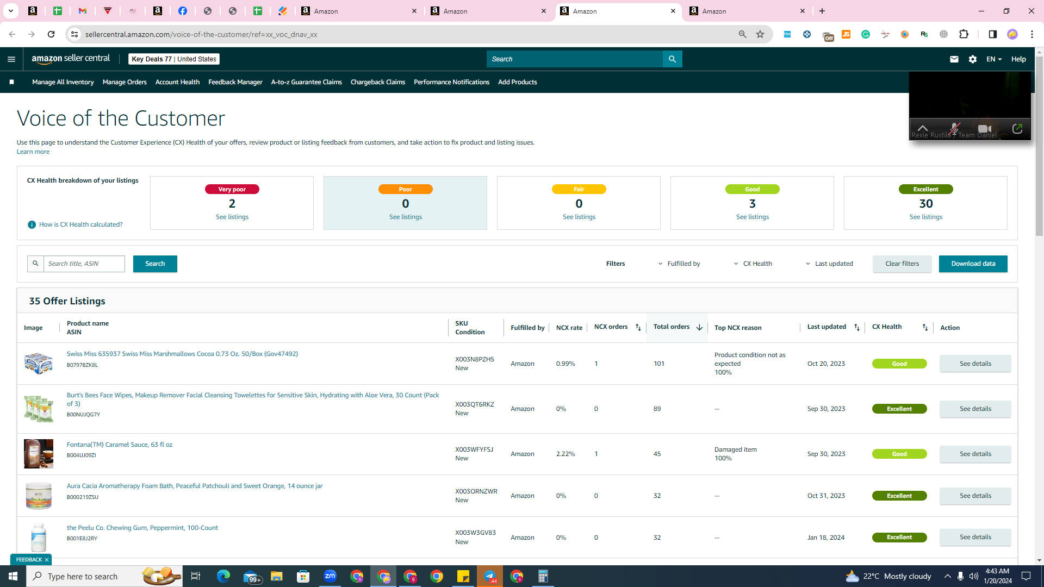Sort by Last updated column arrows
Viewport: 1044px width, 587px height.
(x=857, y=327)
